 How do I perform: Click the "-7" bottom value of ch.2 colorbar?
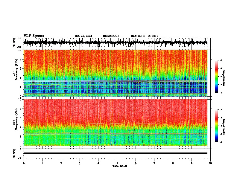pyautogui.click(x=221, y=142)
